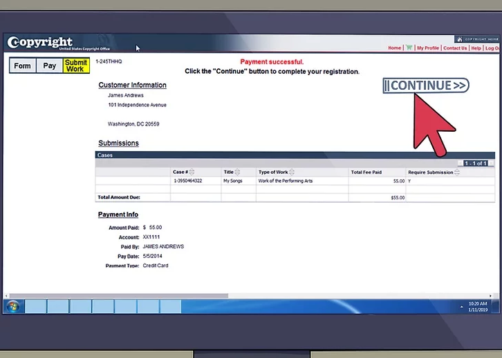Viewport: 502px width, 358px height.
Task: Select the Submit Work step tab
Action: coord(75,66)
